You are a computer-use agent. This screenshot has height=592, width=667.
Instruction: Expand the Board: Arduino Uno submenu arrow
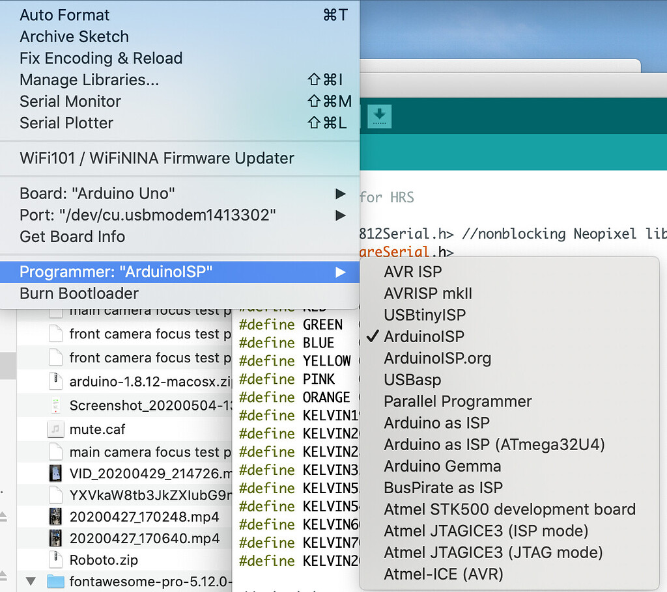click(340, 193)
